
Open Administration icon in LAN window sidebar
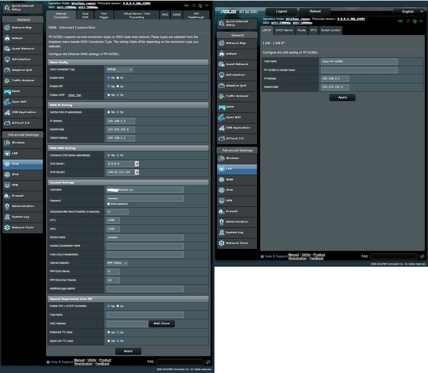(221, 222)
